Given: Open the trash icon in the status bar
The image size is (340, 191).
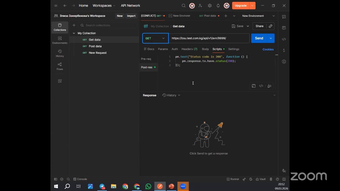Looking at the screenshot, I should 271,179.
